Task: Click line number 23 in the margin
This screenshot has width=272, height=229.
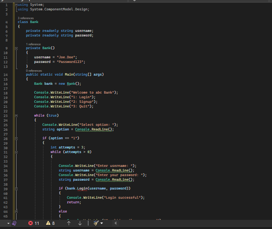Action: (6, 115)
